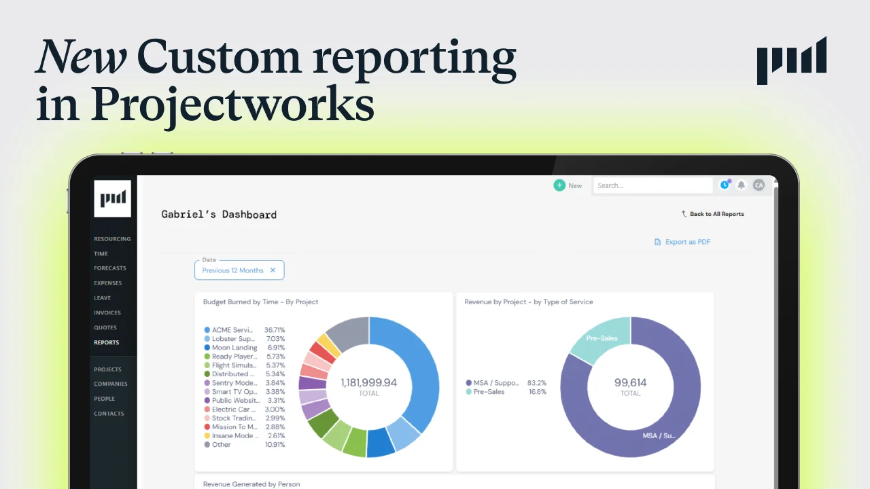Remove the Previous 12 Months filter with the X
This screenshot has width=870, height=489.
pos(273,270)
